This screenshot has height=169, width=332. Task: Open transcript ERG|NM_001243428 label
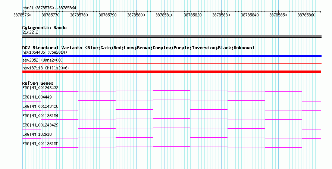pos(40,106)
